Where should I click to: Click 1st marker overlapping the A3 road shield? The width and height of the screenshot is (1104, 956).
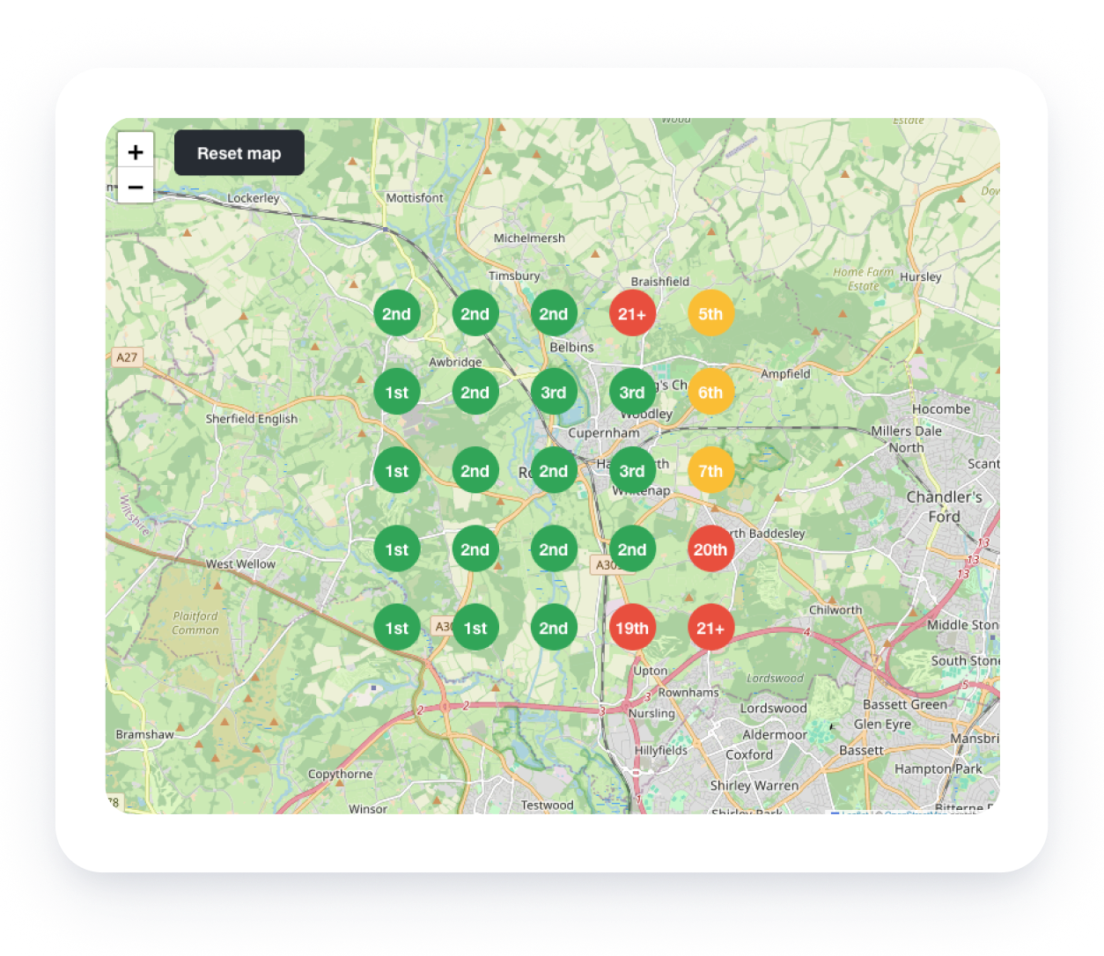[475, 628]
